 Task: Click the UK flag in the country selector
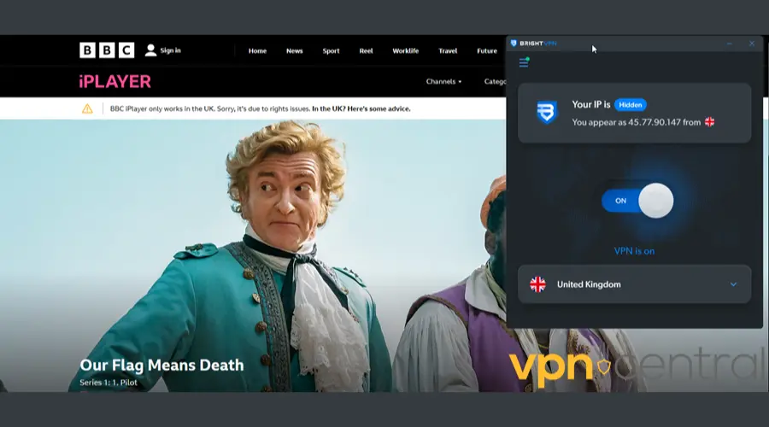[x=537, y=284]
